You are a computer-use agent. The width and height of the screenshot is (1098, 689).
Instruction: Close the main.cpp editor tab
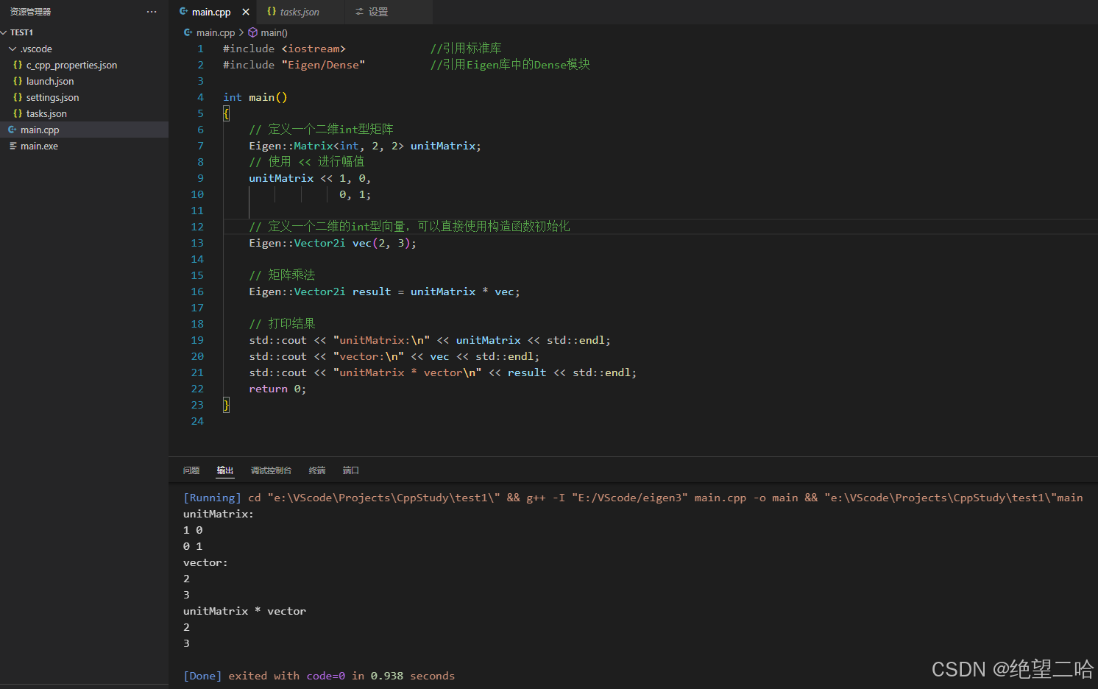tap(246, 12)
